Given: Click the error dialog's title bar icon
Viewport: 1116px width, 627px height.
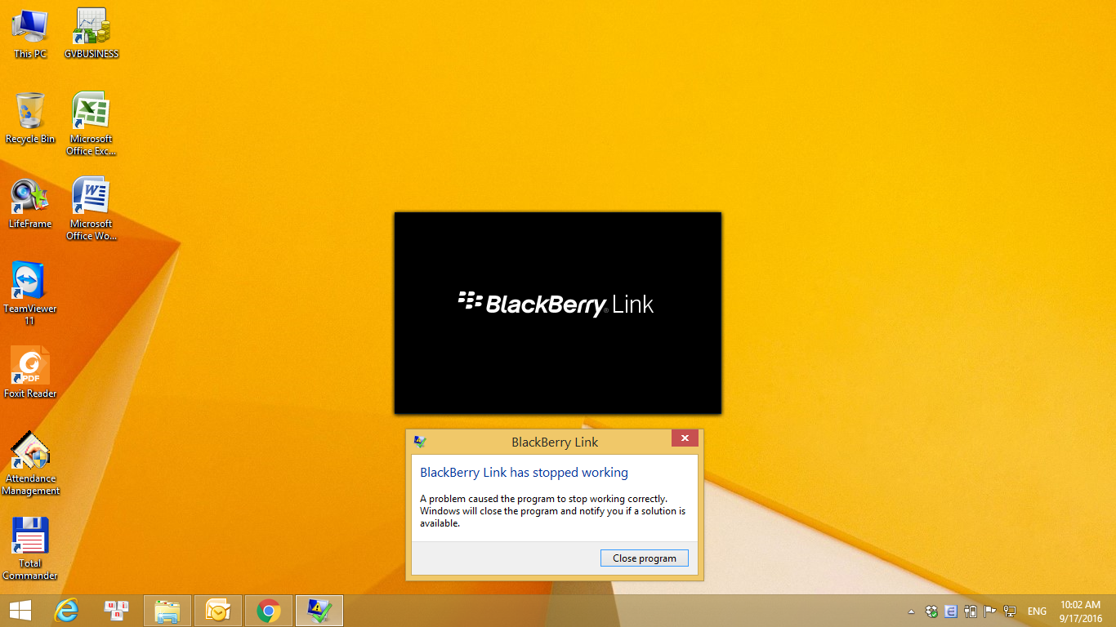Looking at the screenshot, I should coord(420,442).
